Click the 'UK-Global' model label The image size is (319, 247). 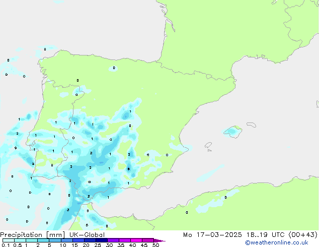87,235
